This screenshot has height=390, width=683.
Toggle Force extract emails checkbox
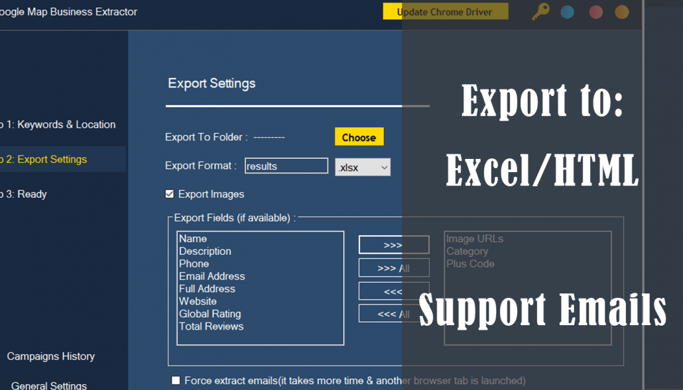(176, 380)
